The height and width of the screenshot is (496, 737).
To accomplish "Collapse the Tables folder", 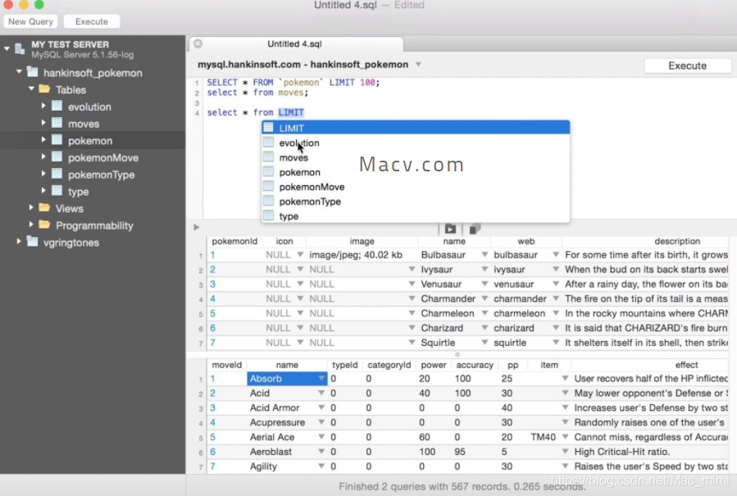I will 31,89.
